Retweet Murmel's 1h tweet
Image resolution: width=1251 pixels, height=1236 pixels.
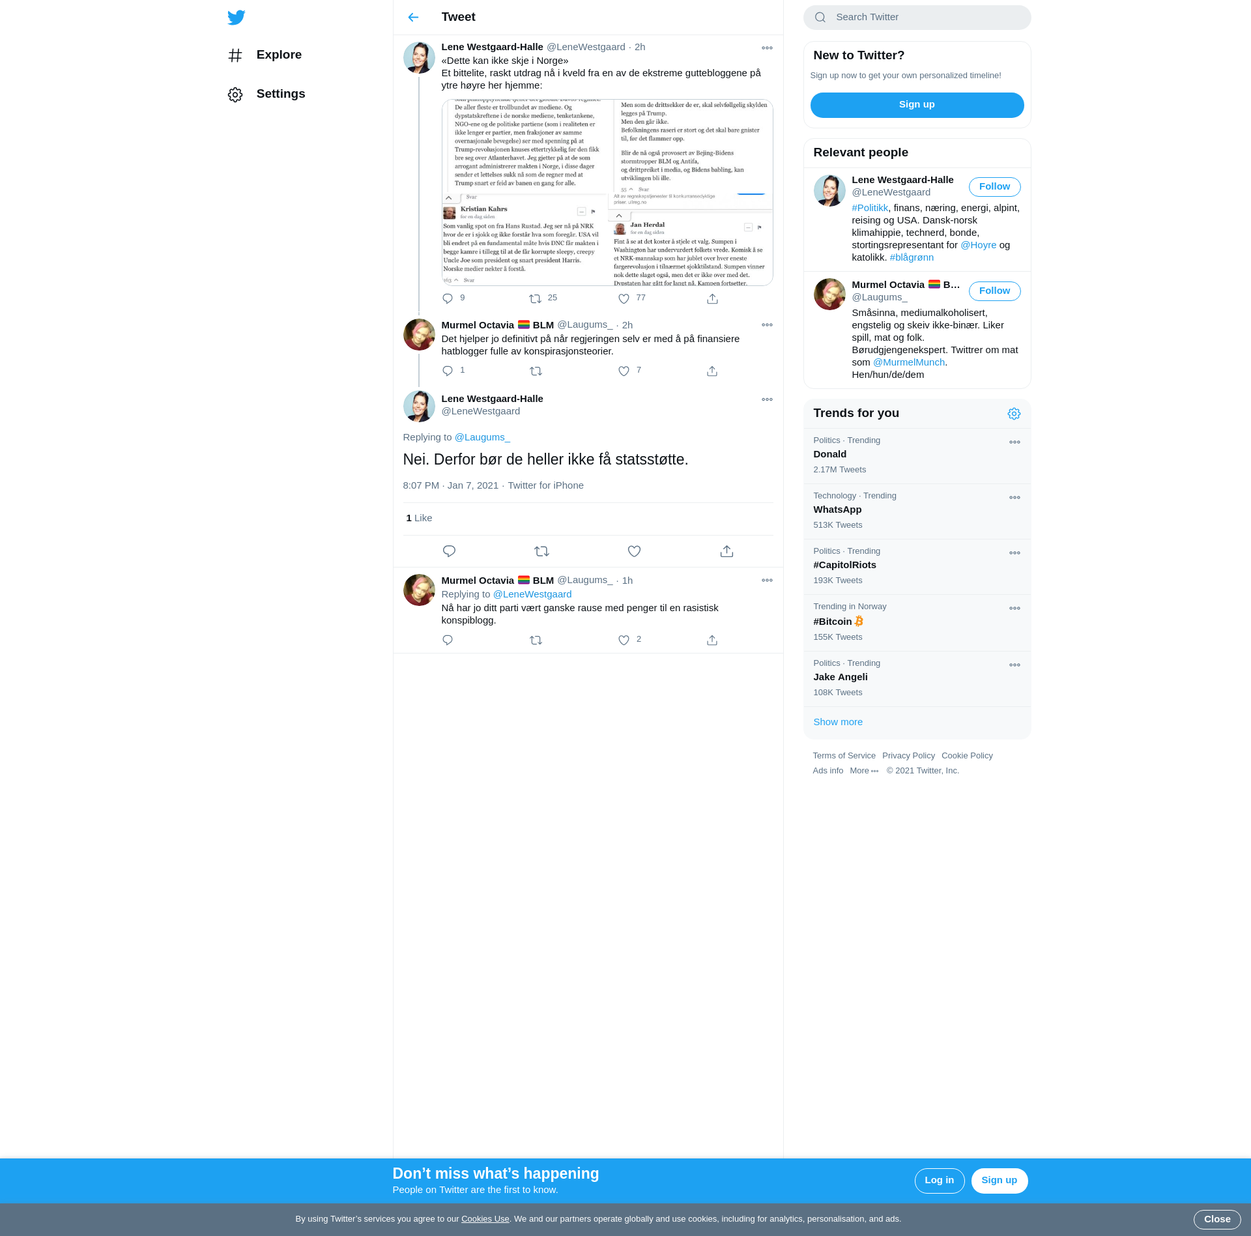coord(536,640)
